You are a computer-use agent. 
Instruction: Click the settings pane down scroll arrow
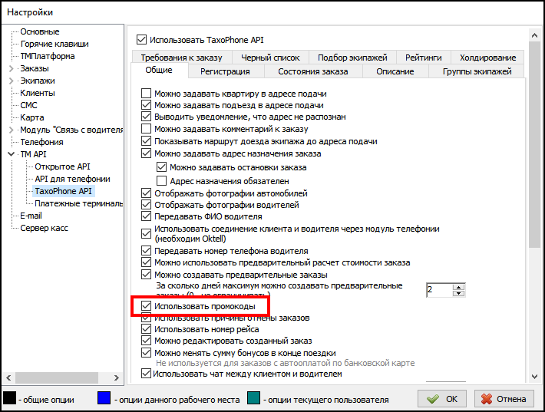(x=534, y=376)
